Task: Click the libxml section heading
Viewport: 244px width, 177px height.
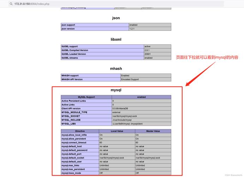Action: 116,39
